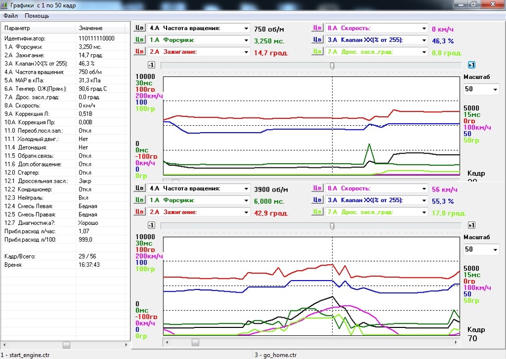The height and width of the screenshot is (359, 506).
Task: Expand the Форсунки dropdown in the lower graph
Action: click(246, 201)
